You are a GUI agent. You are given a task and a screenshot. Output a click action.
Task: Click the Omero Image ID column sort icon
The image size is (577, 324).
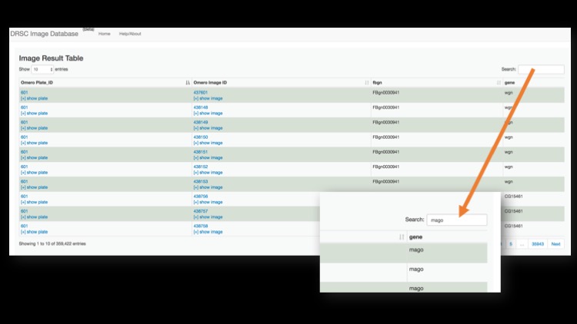[366, 83]
